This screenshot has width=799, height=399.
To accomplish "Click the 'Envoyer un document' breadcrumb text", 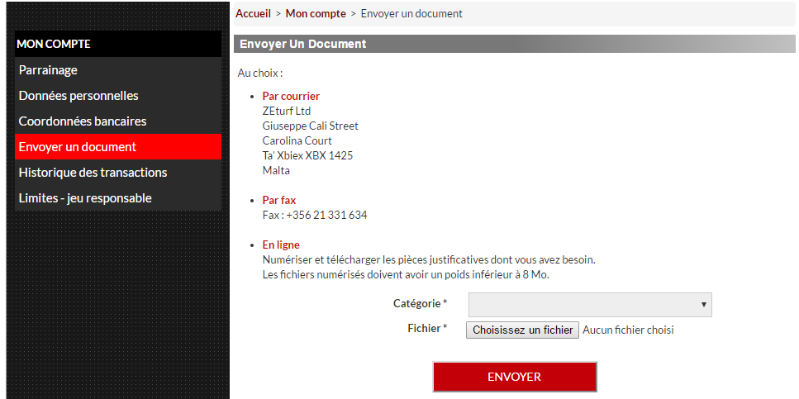I will tap(411, 14).
